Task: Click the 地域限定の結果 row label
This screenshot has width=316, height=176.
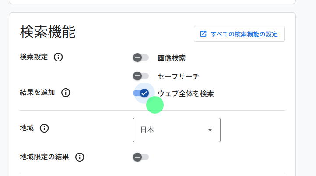Action: point(44,157)
